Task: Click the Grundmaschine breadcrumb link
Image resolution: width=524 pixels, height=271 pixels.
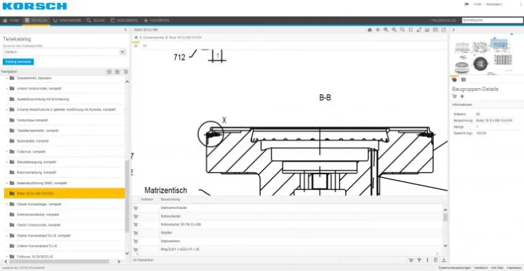Action: tap(154, 38)
